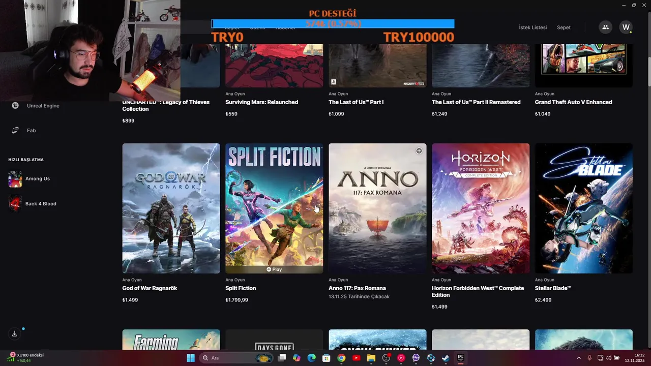Click the ₺1.799,99 Split Fiction price
651x366 pixels.
click(236, 300)
